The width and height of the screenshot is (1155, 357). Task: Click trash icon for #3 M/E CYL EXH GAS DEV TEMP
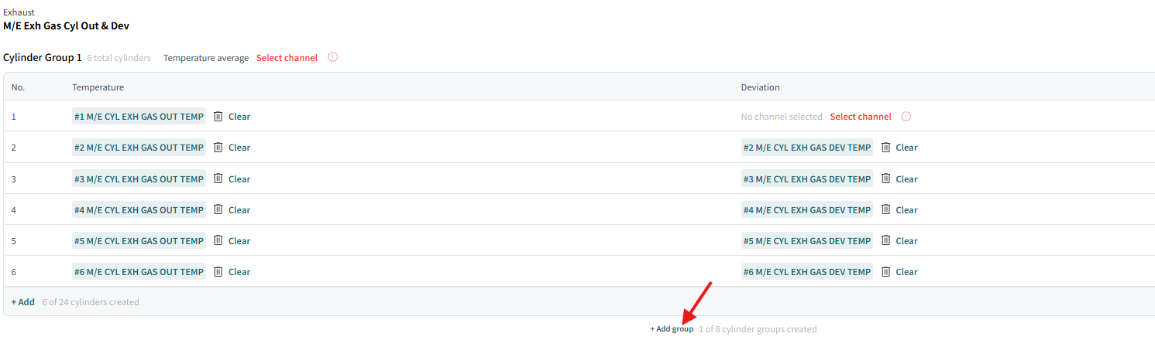(x=885, y=178)
